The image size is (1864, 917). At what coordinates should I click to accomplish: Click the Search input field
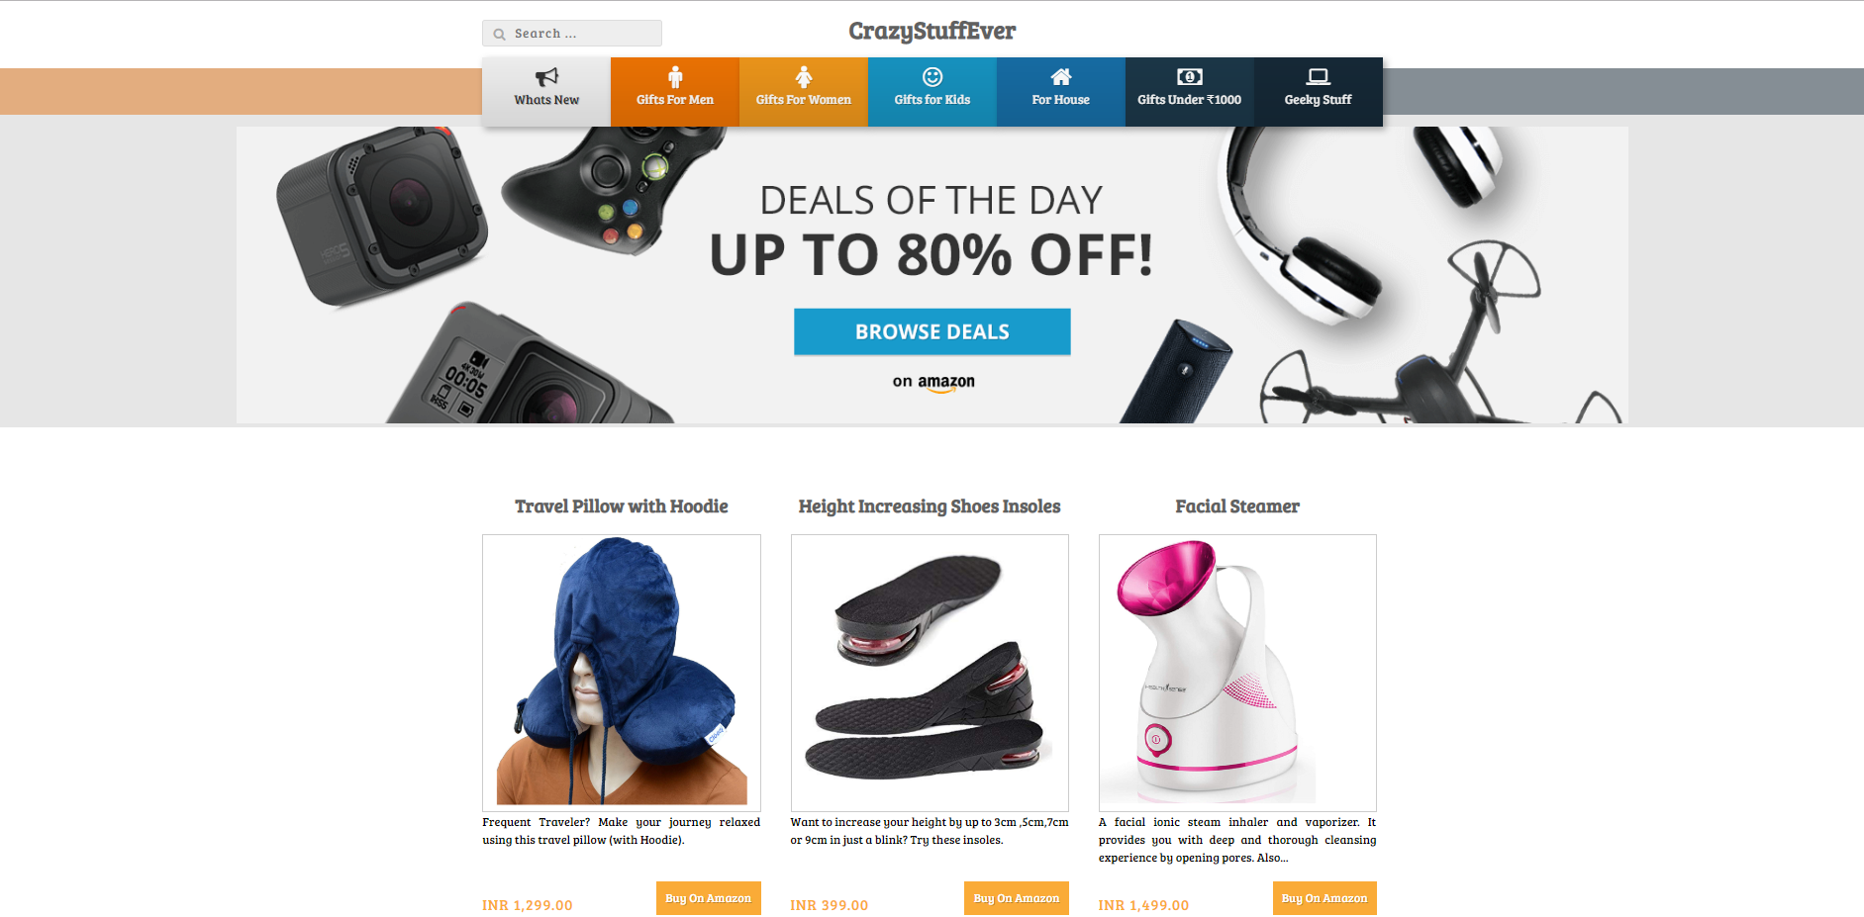[572, 34]
